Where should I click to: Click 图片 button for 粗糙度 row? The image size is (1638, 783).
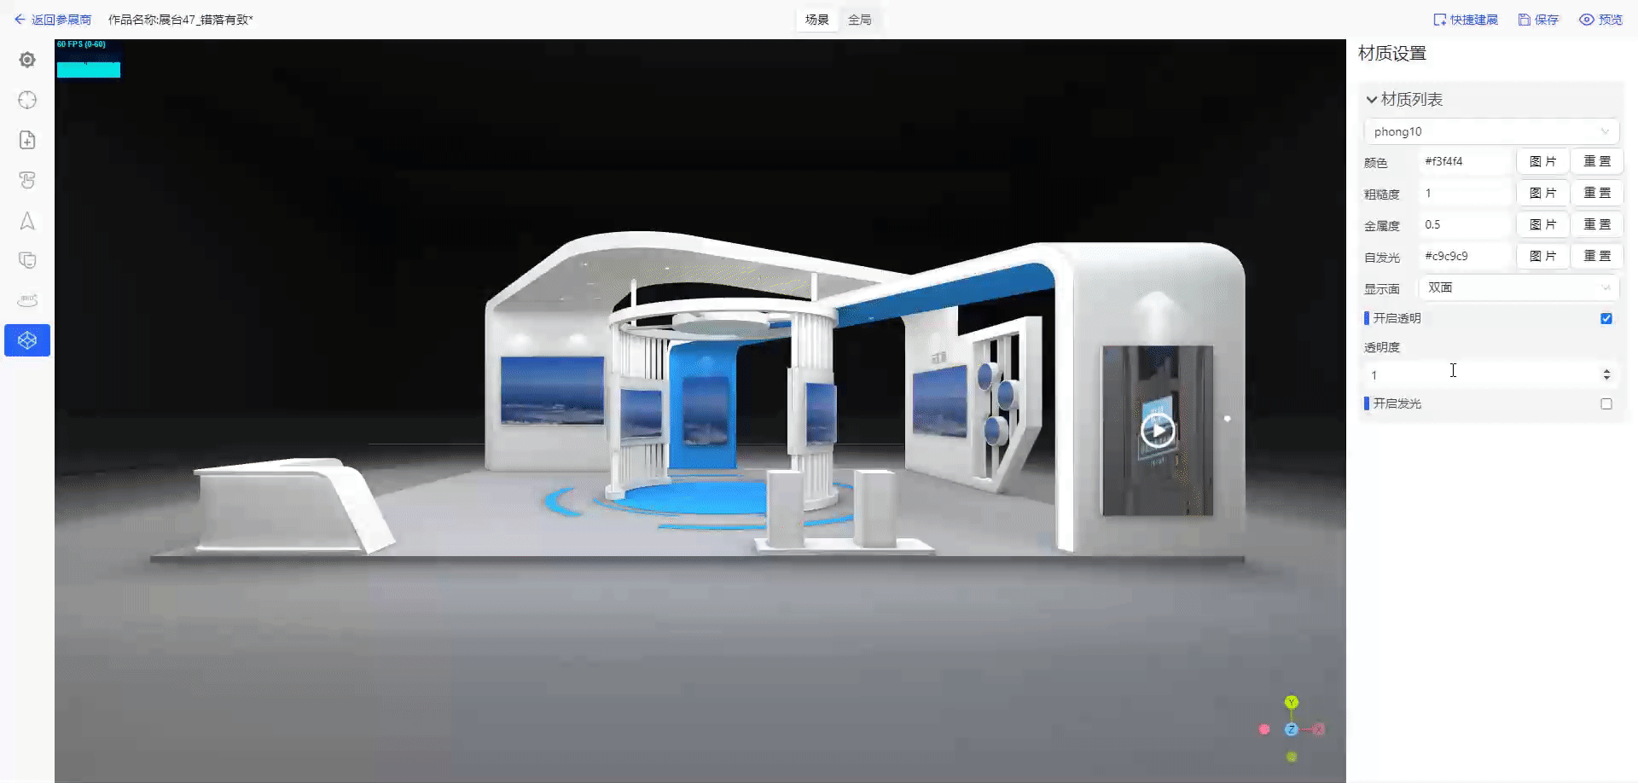[x=1542, y=193]
